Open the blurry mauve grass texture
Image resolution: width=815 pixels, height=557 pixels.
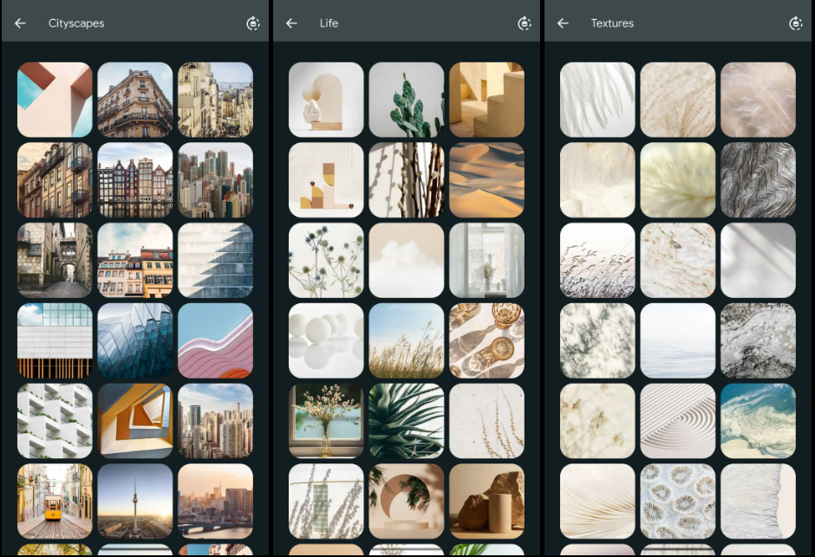(759, 100)
